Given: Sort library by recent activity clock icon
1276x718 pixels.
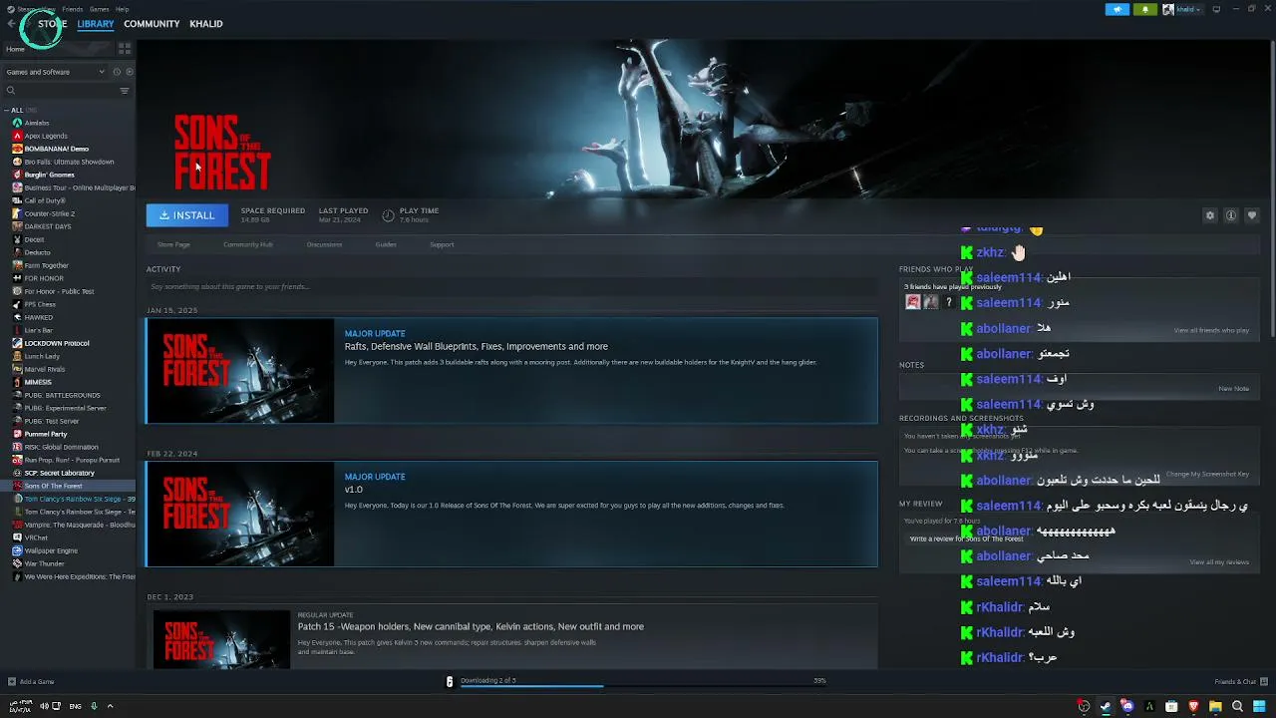Looking at the screenshot, I should pos(117,72).
